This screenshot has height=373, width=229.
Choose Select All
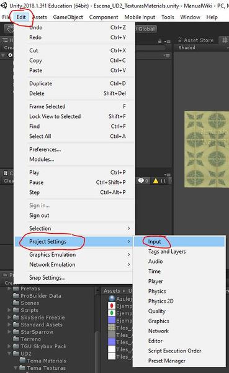point(75,137)
